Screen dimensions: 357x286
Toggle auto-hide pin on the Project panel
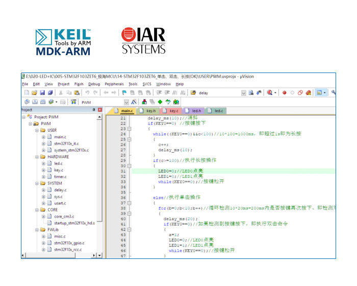[94, 110]
